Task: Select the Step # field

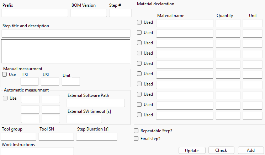Action: (120, 13)
